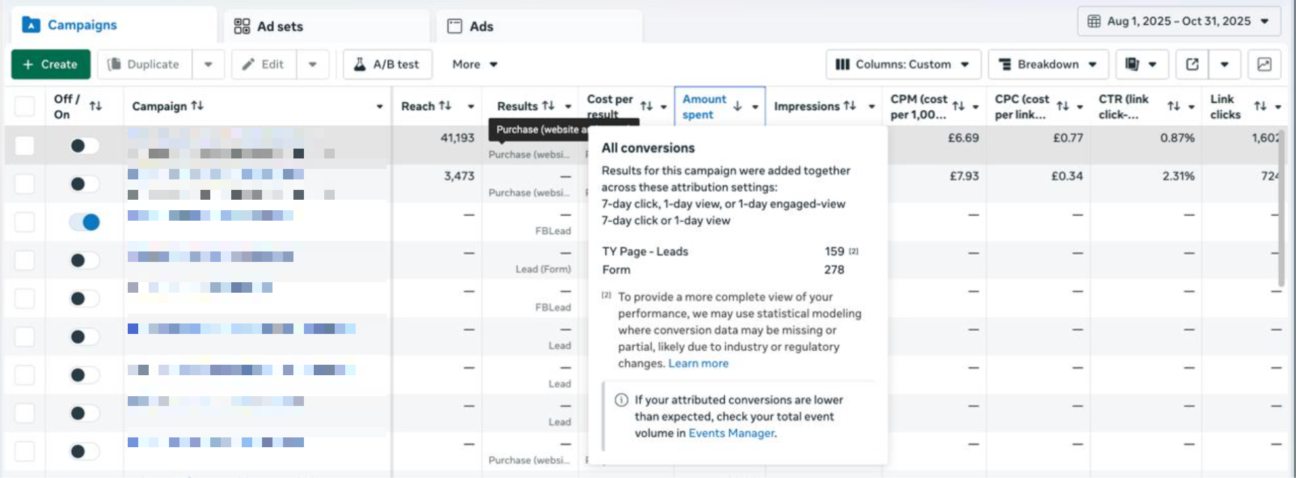Open the Events Manager link
Screen dimensions: 1297x478
click(x=732, y=433)
